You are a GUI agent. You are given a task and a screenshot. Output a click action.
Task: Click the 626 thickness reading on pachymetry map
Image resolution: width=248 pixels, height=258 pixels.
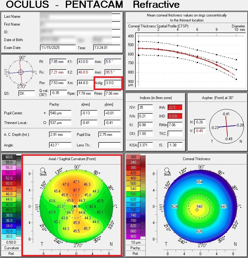coord(199,231)
